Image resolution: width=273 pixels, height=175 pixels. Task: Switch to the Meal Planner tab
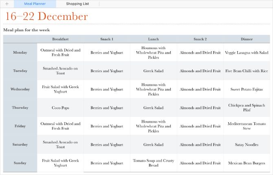(34, 4)
